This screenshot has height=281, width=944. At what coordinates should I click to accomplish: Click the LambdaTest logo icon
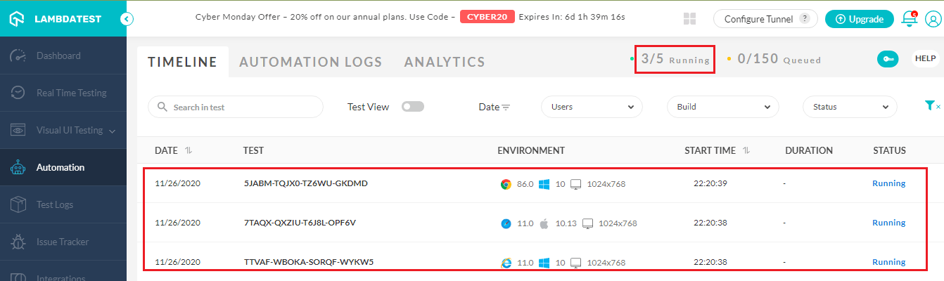[x=17, y=19]
